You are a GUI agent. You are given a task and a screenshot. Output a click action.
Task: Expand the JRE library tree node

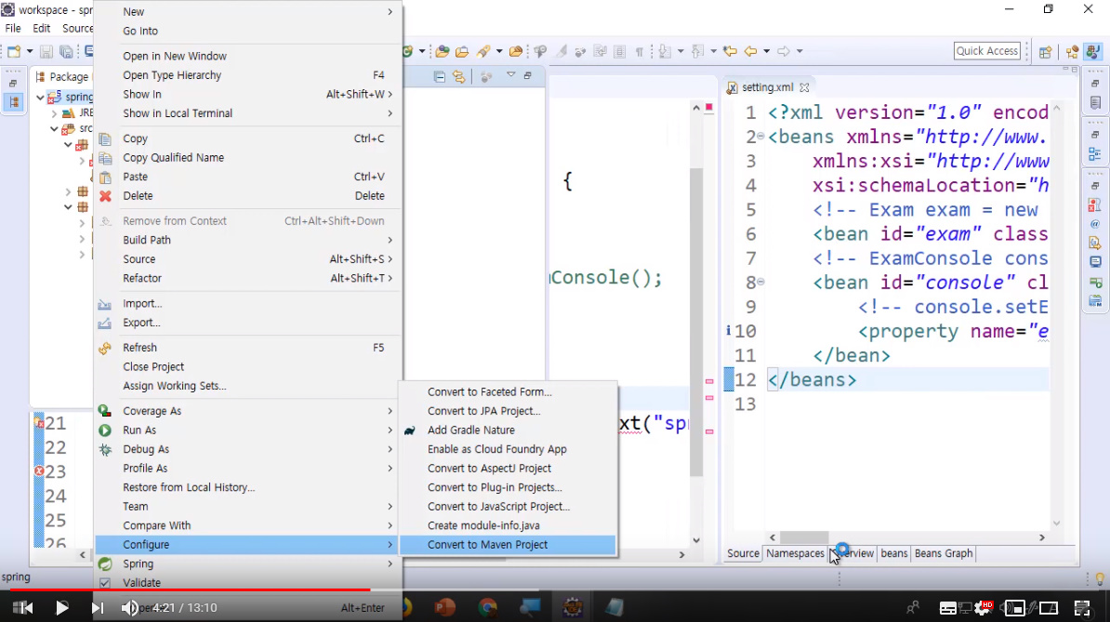pos(55,113)
